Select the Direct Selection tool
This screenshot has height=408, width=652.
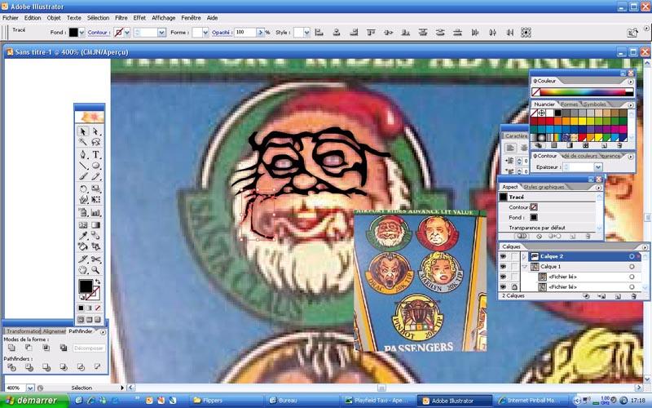coord(95,131)
